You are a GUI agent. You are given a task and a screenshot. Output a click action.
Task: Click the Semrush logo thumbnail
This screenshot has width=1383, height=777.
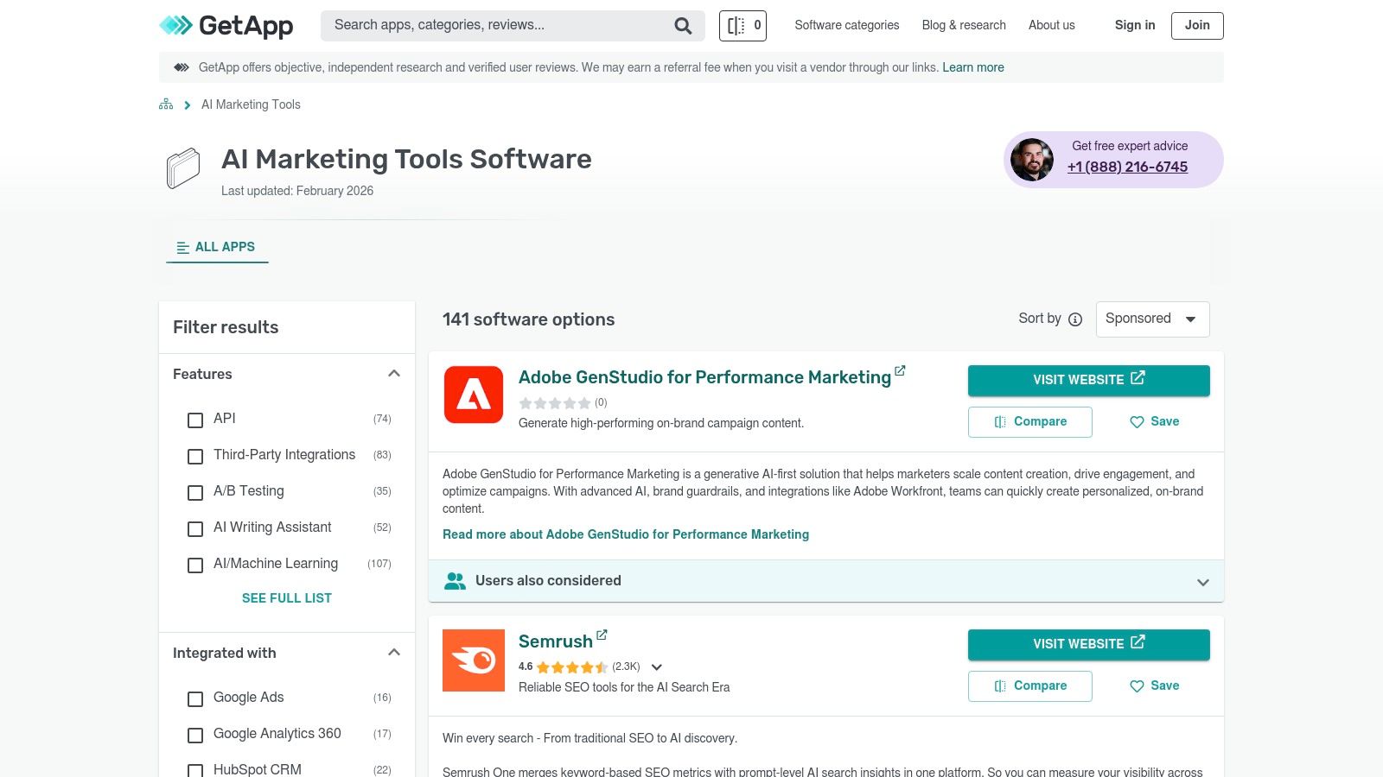tap(474, 660)
